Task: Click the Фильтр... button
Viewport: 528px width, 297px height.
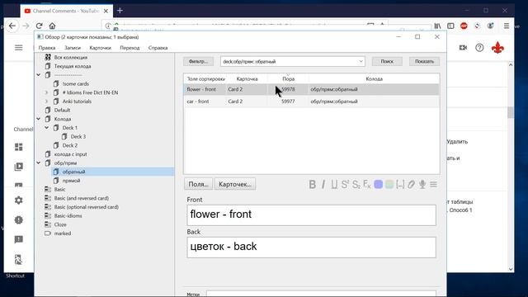Action: 199,61
